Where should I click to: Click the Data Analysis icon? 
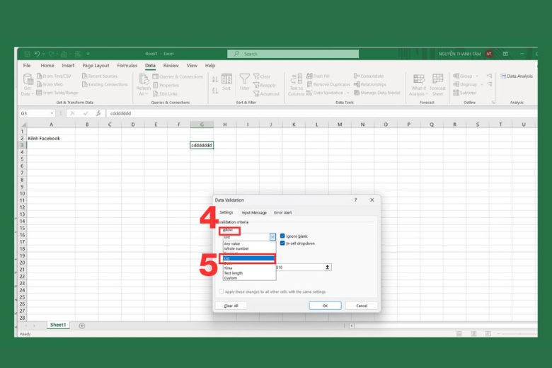(x=517, y=76)
